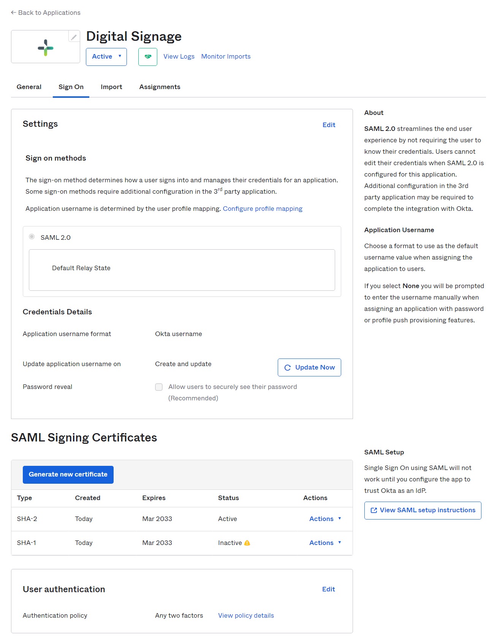Click the Created column header
The height and width of the screenshot is (639, 497).
click(x=88, y=498)
